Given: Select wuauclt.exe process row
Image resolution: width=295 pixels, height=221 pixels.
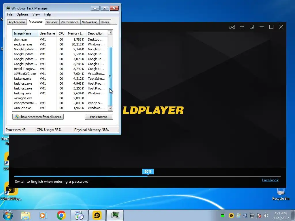Looking at the screenshot, I should pos(60,108).
